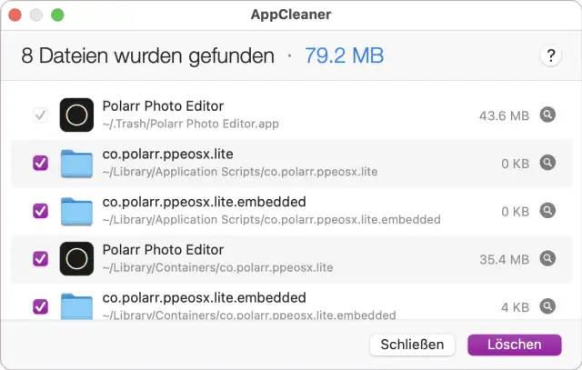Uncheck Application Scripts co.polarr.ppeosx.lite checkbox
This screenshot has width=582, height=370.
click(x=40, y=164)
